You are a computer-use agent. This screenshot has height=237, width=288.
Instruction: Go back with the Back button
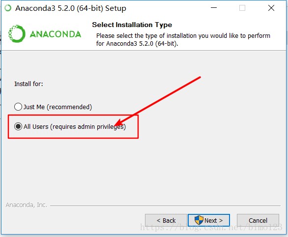(x=166, y=220)
